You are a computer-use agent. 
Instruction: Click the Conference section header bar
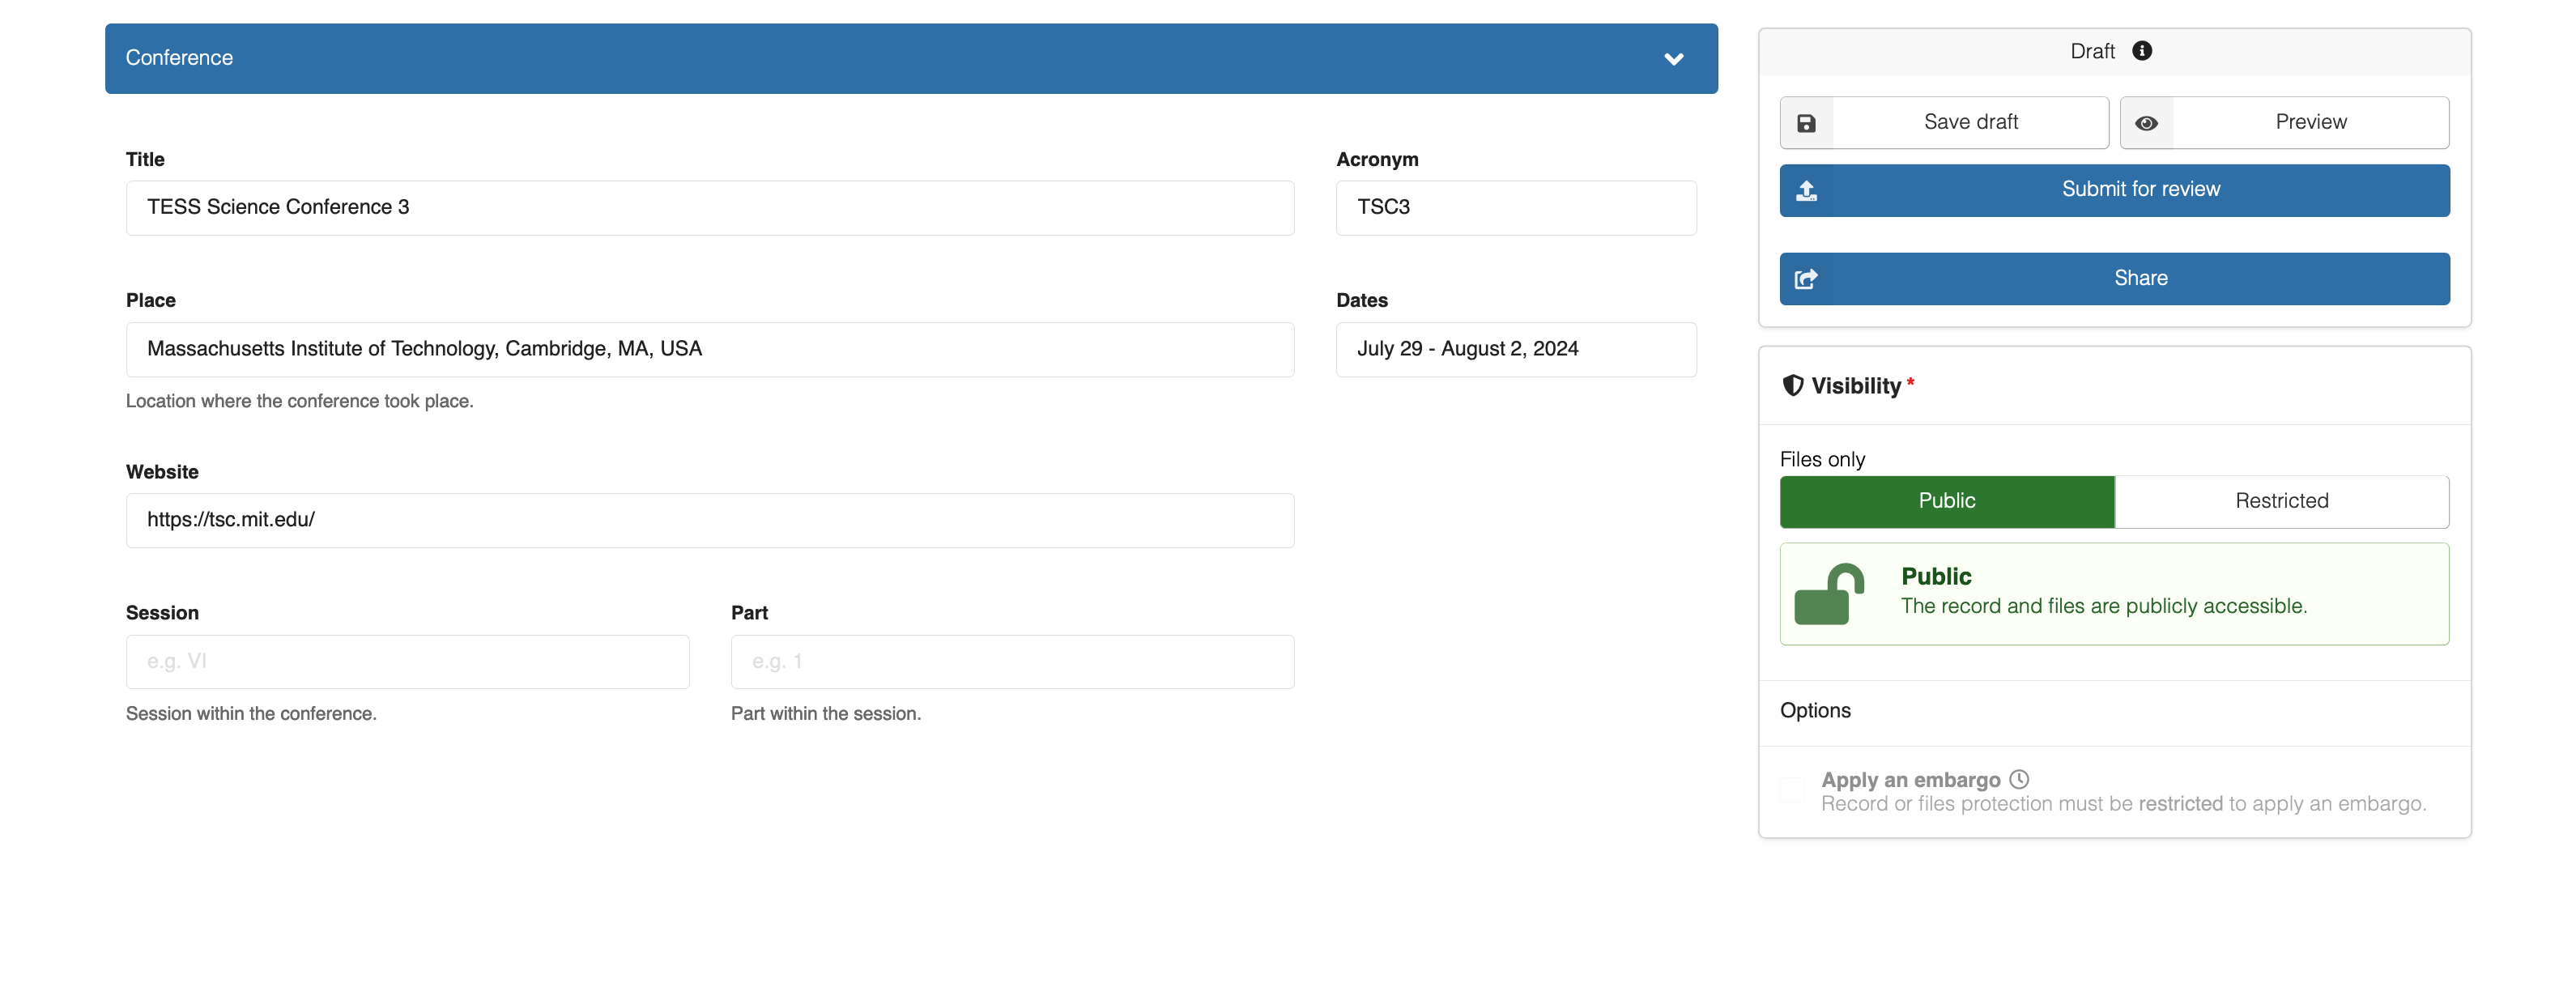coord(911,58)
